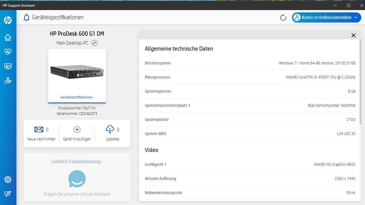Select Seriennummer: CZC5462Z75 text
The height and width of the screenshot is (205, 365).
77,114
